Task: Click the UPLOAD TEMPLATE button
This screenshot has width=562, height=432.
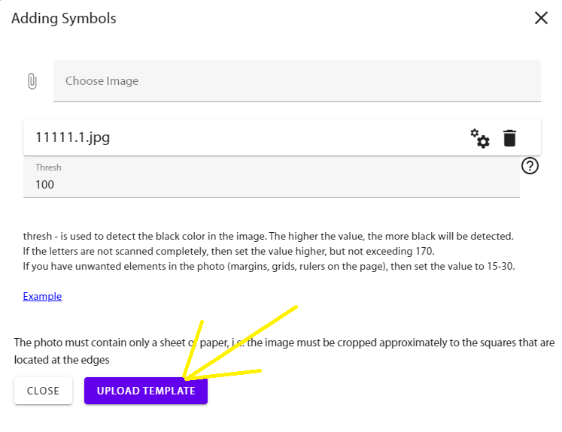Action: tap(146, 391)
